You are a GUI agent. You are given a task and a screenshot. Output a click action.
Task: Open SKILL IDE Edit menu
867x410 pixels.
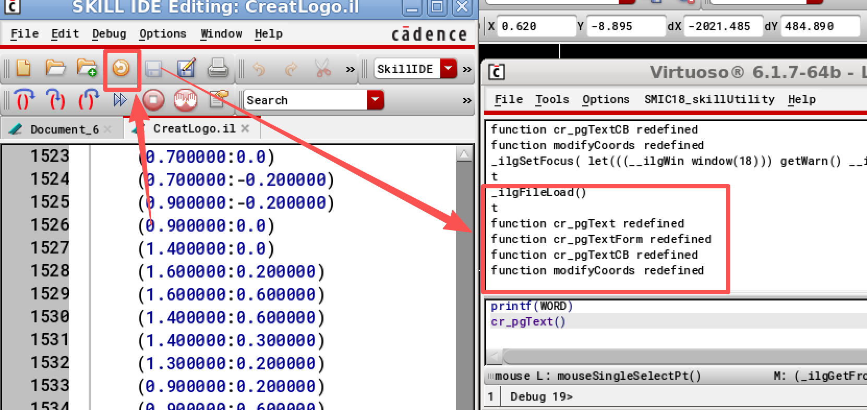coord(65,34)
